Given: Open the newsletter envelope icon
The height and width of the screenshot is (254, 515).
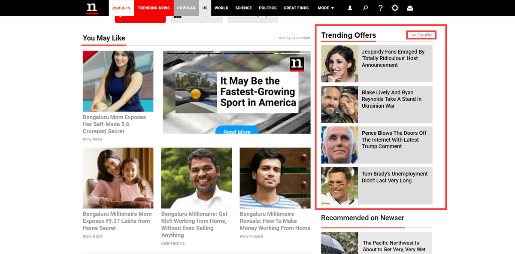Looking at the screenshot, I should pos(410,8).
